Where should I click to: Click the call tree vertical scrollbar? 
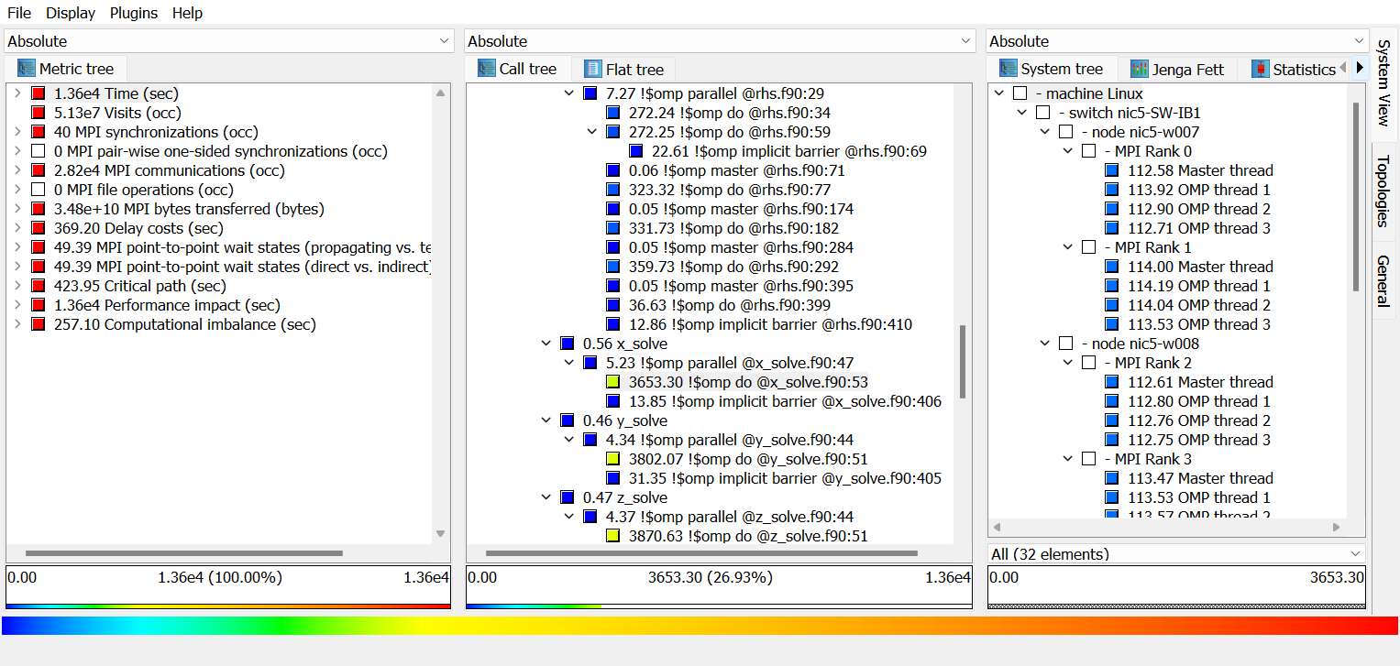[962, 362]
